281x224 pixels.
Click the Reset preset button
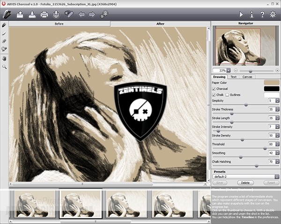pyautogui.click(x=271, y=183)
